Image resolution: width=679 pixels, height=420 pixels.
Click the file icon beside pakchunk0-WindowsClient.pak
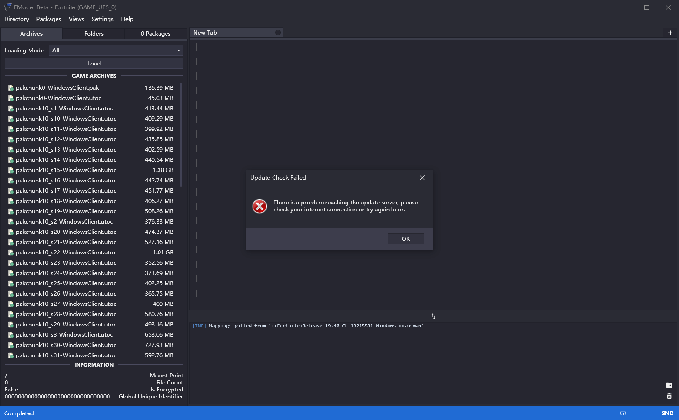(11, 88)
